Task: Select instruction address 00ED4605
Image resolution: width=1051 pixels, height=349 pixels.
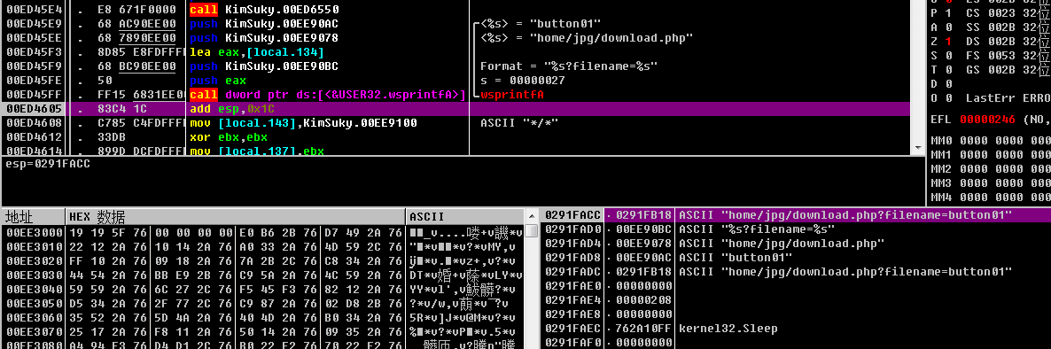Action: click(x=34, y=109)
